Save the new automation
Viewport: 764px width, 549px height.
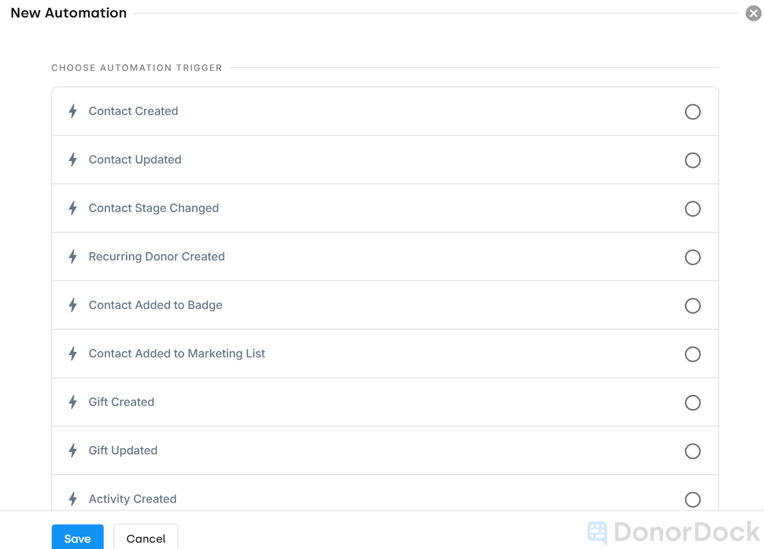(78, 538)
